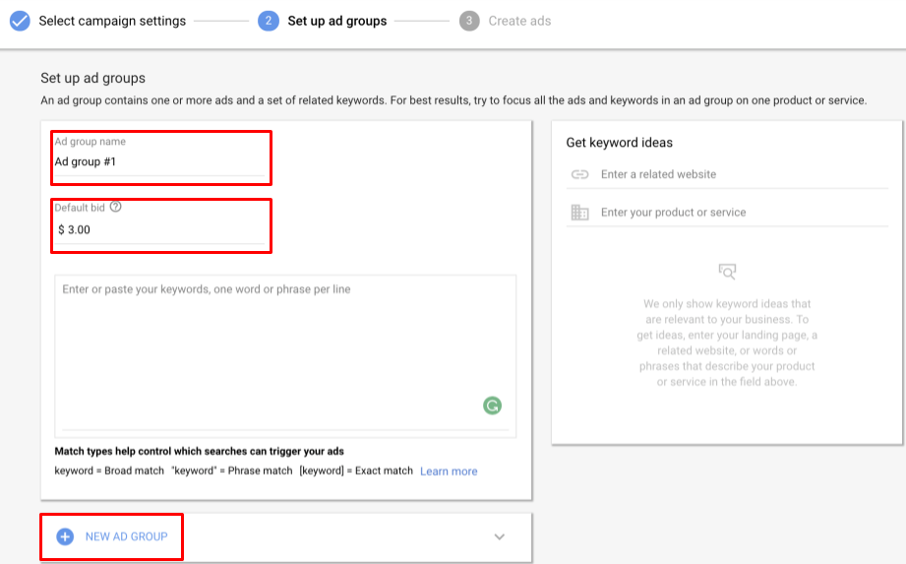Focus the Ad group name field
906x564 pixels.
tap(157, 162)
